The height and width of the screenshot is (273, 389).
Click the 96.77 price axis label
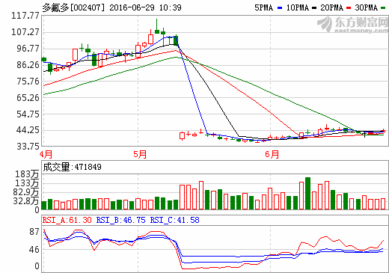tap(28, 49)
